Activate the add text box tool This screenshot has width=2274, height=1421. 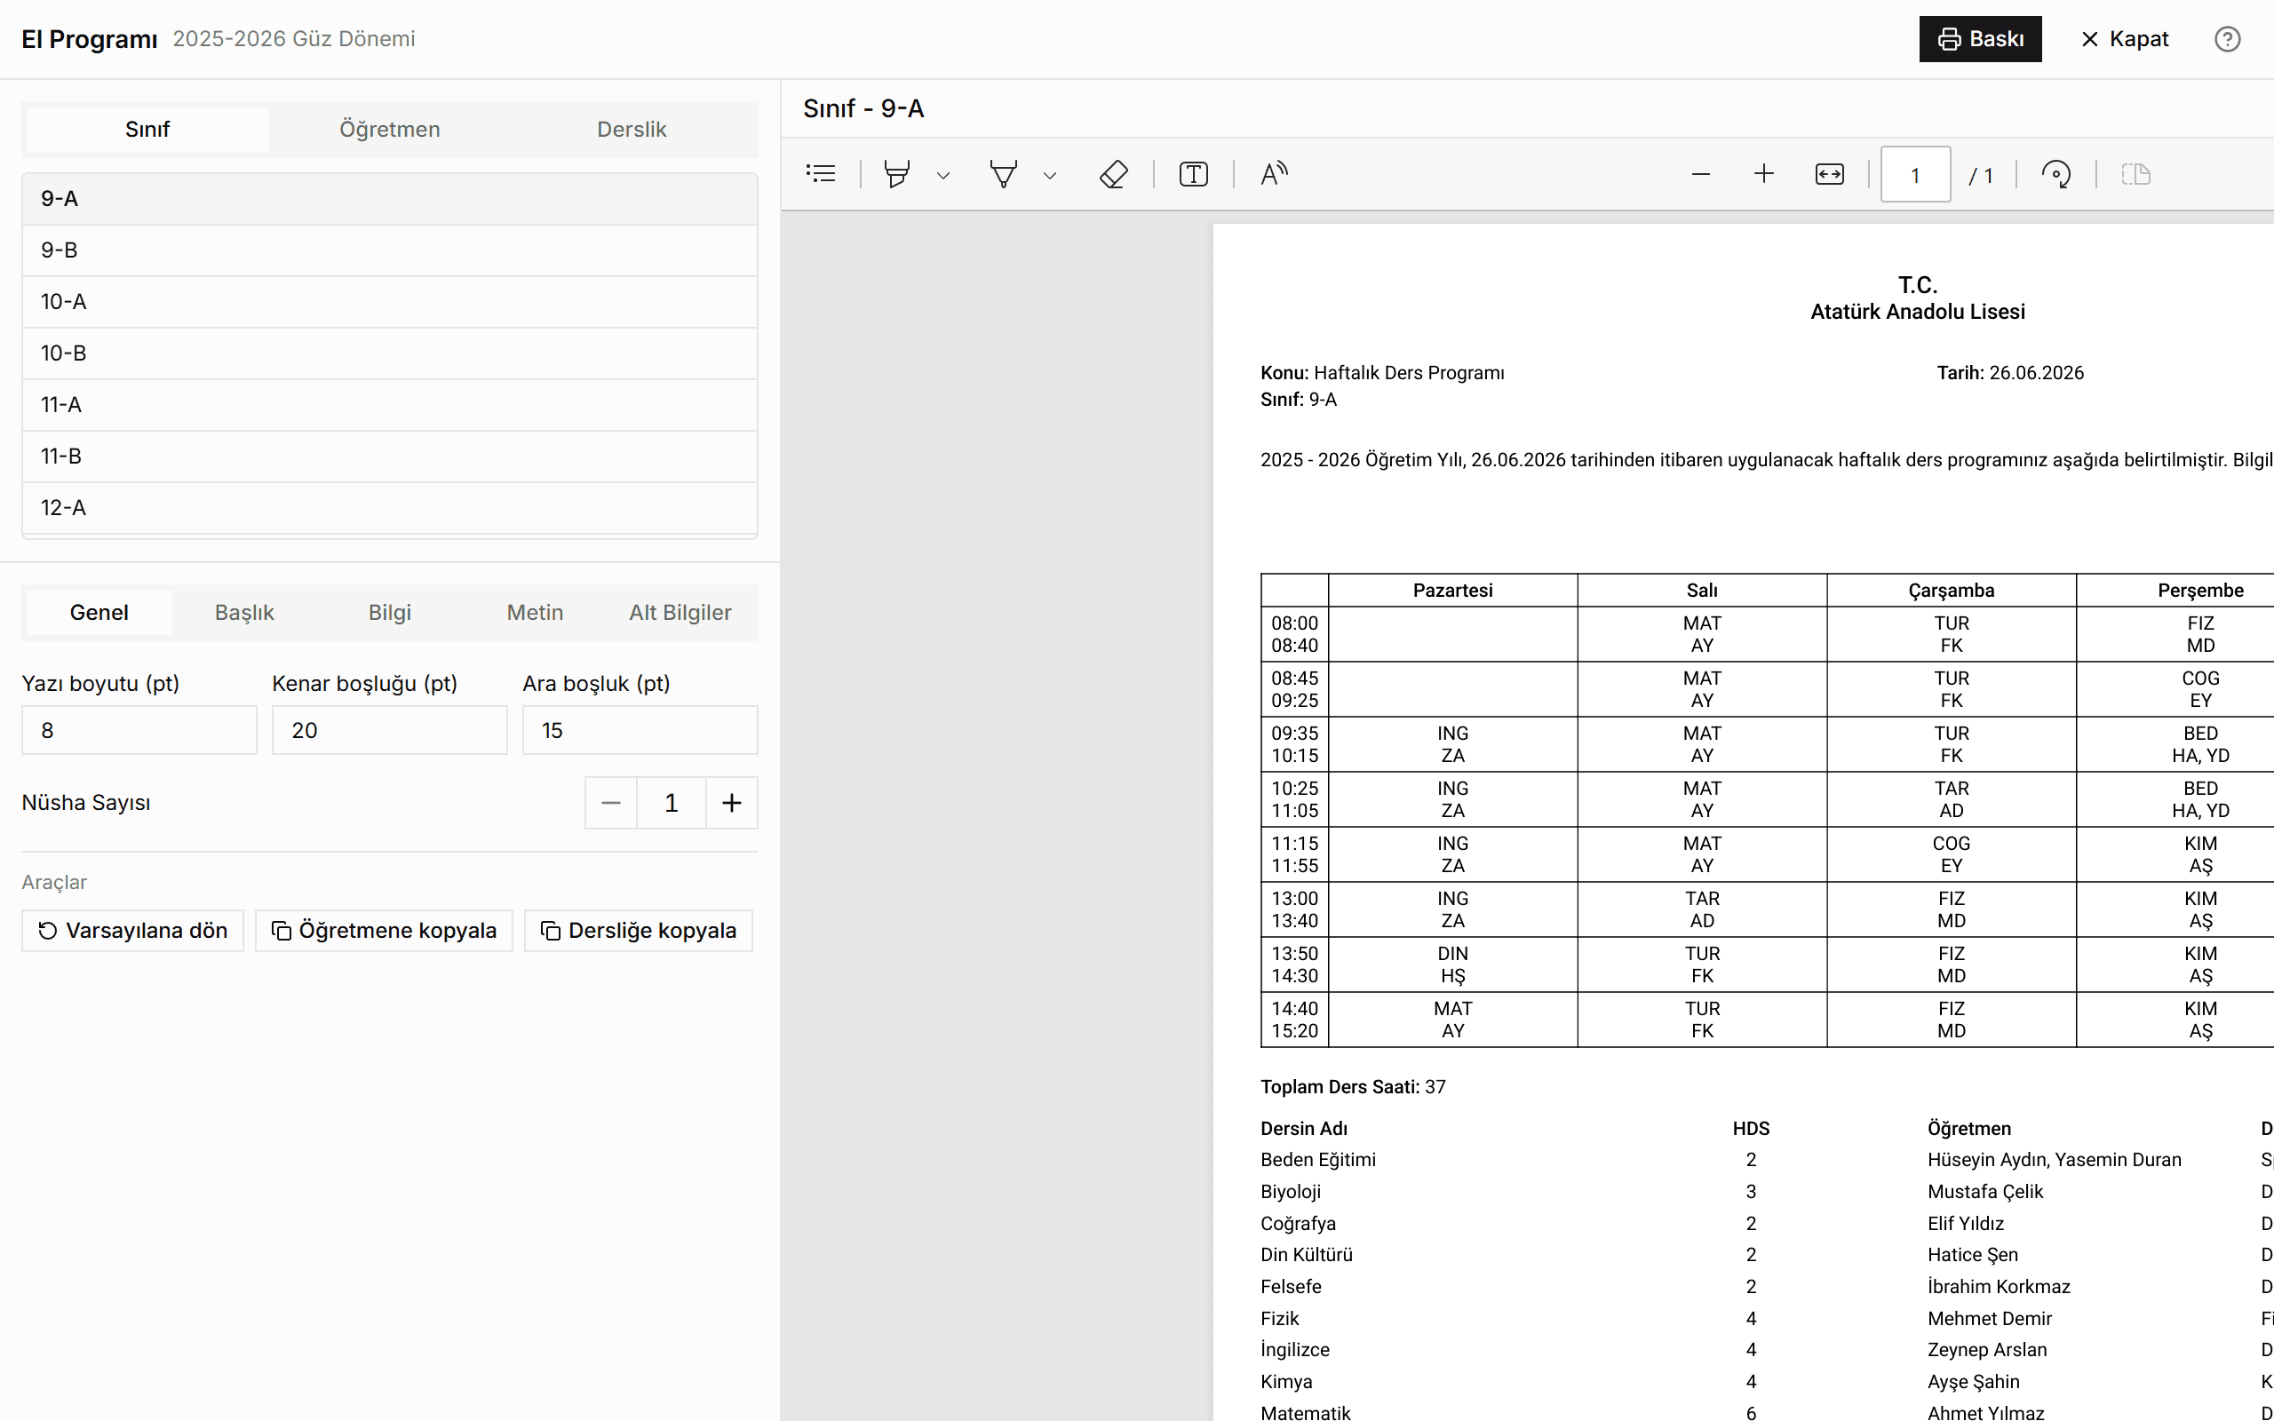tap(1193, 174)
